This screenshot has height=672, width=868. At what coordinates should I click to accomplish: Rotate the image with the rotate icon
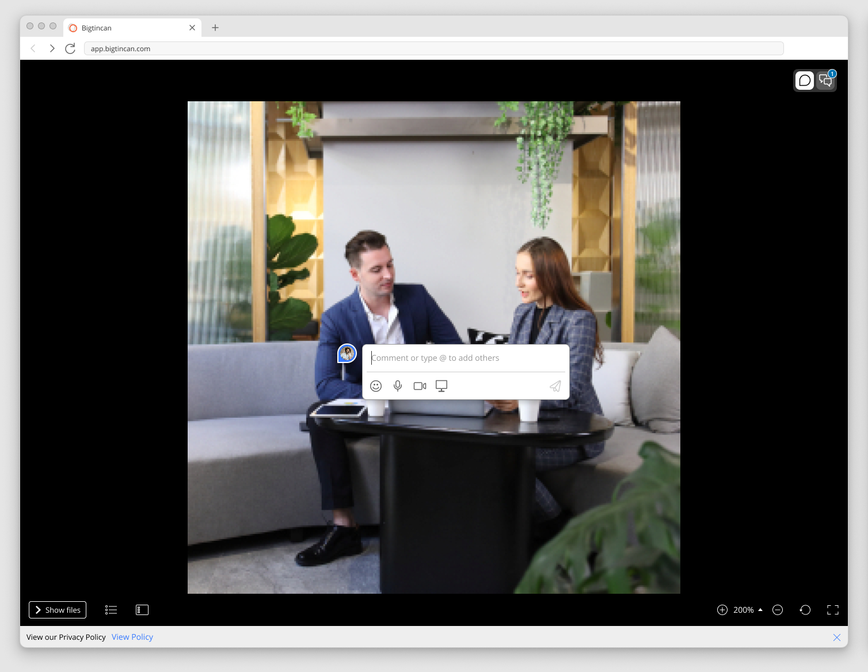805,610
